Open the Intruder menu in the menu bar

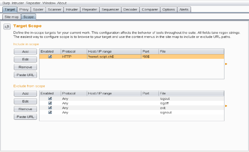(x=18, y=3)
